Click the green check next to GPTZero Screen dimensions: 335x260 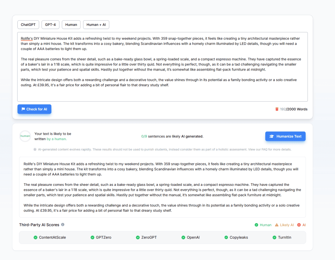(x=93, y=237)
